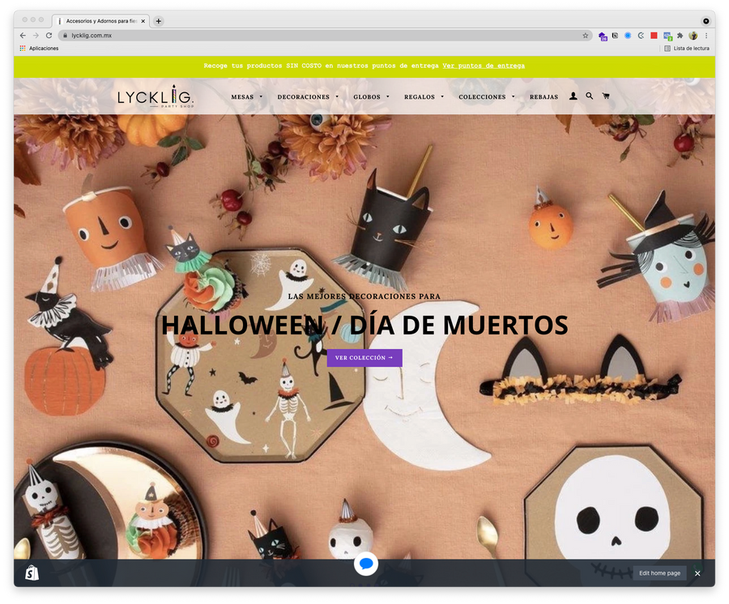The image size is (729, 604).
Task: Click the VER COLECCIÓN button
Action: [364, 358]
